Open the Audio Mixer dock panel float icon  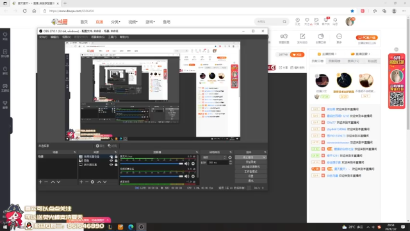point(197,152)
